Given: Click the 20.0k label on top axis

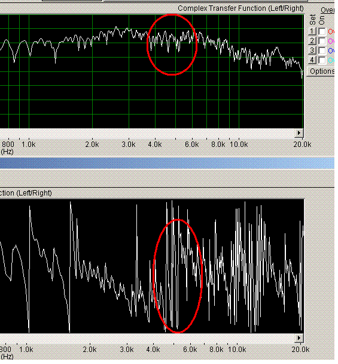Looking at the screenshot, I should click(x=302, y=145).
